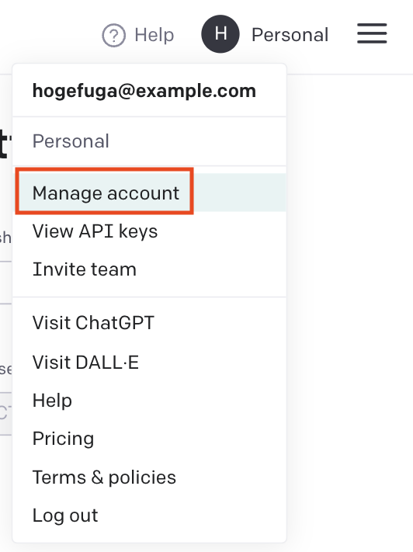Open Manage account
The width and height of the screenshot is (413, 552).
(x=149, y=193)
